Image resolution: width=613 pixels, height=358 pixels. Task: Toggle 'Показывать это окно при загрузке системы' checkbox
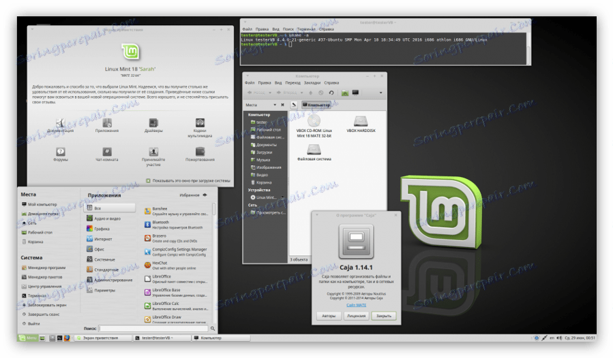tap(148, 181)
